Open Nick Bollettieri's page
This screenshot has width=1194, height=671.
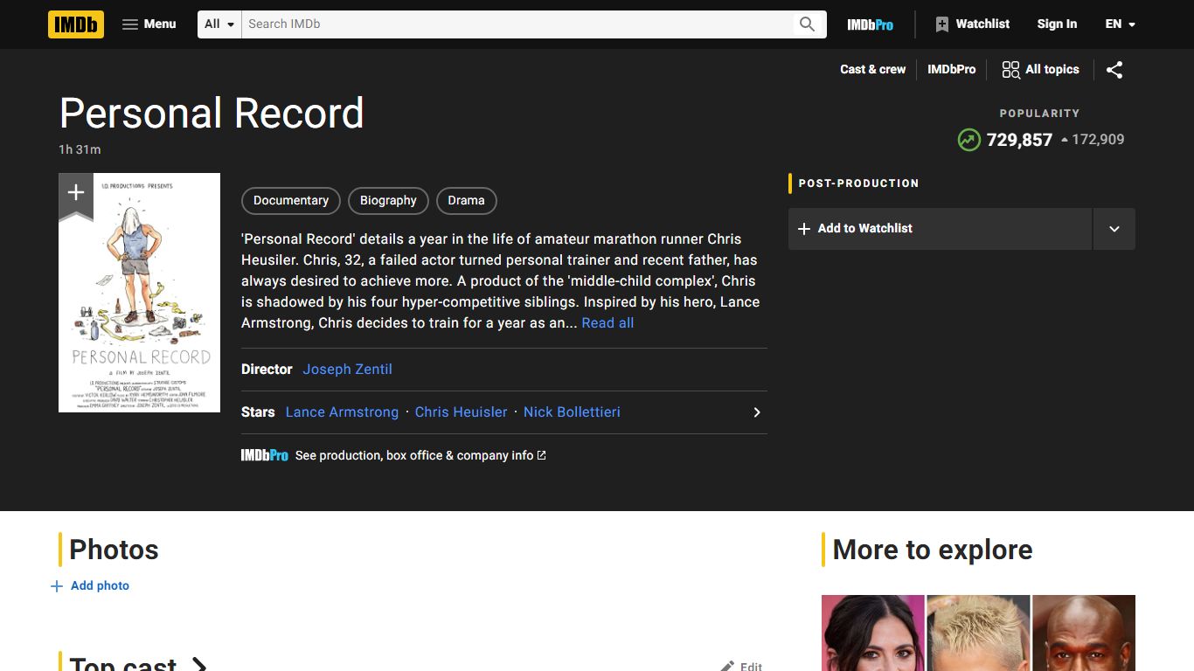pyautogui.click(x=572, y=412)
